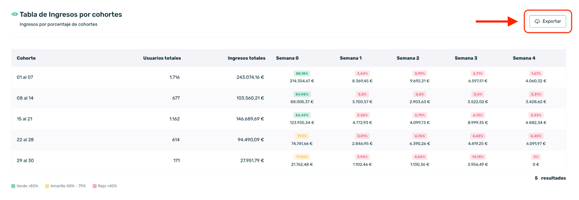Click the red Rojo <40% legend swatch
579x200 pixels.
click(95, 186)
